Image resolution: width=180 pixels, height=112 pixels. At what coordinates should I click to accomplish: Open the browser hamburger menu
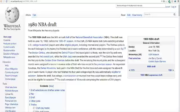coord(178,1)
